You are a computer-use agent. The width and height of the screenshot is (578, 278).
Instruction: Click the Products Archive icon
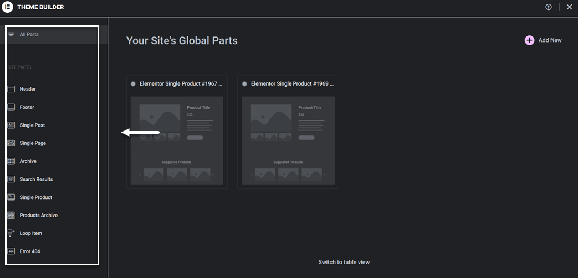(x=11, y=216)
